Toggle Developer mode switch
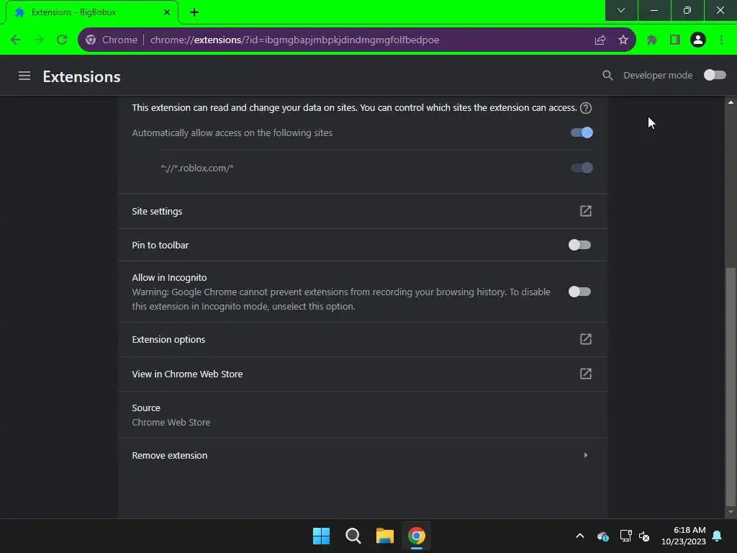The height and width of the screenshot is (553, 737). 715,75
